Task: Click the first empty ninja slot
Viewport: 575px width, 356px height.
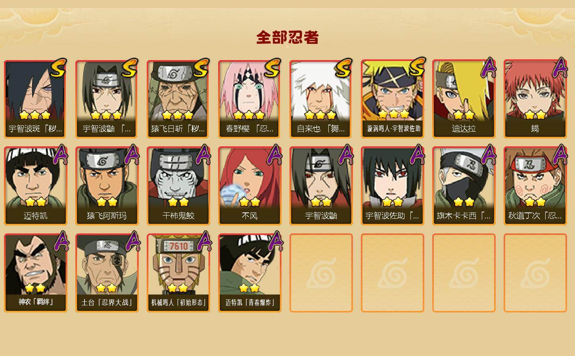Action: [x=321, y=273]
